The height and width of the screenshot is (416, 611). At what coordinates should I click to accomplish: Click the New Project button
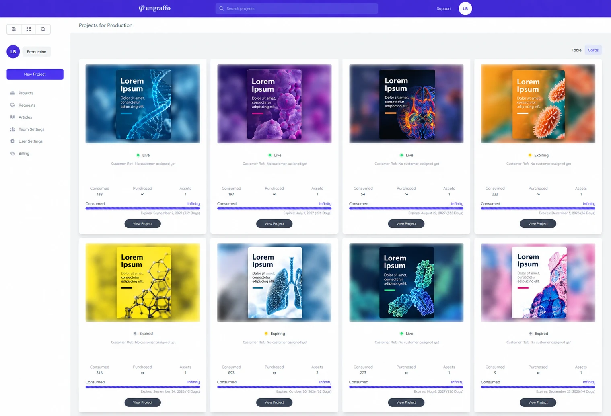tap(35, 74)
